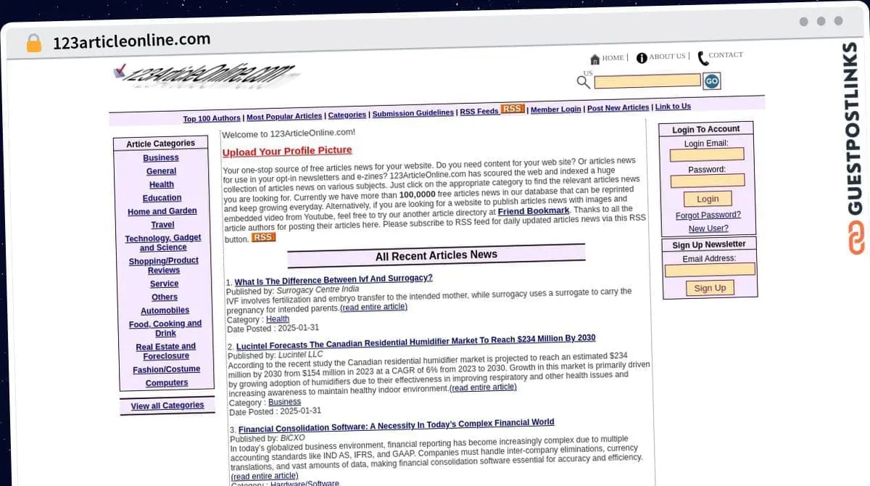Read entire article for the surrogacy post
This screenshot has width=870, height=486.
(x=374, y=307)
